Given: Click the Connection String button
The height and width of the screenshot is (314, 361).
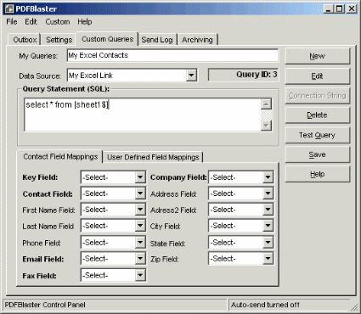Looking at the screenshot, I should point(317,96).
